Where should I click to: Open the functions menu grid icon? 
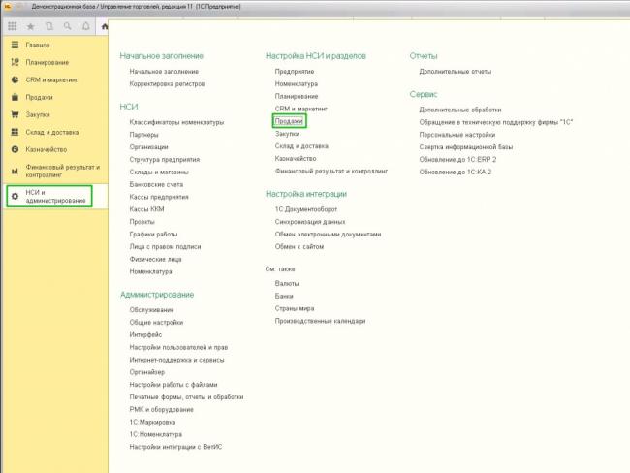13,26
